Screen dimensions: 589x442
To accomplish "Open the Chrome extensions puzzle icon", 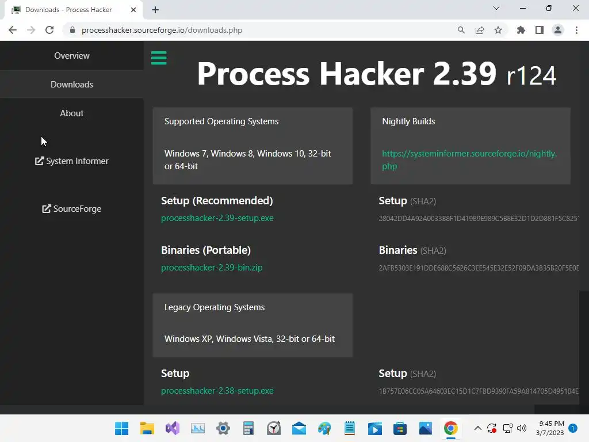I will pos(521,30).
